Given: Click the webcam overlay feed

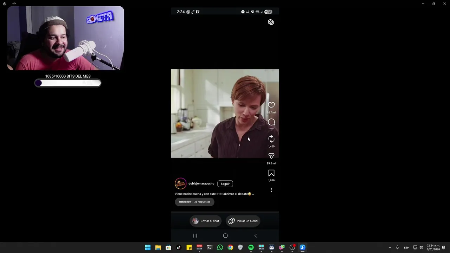Looking at the screenshot, I should point(66,38).
